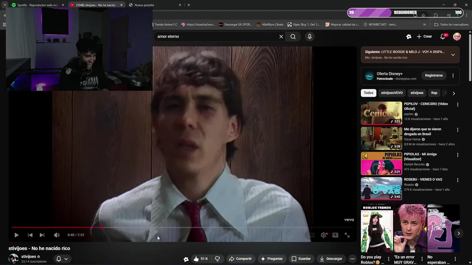
Task: Open the 'Do you play Roblox?' short
Action: [x=376, y=228]
